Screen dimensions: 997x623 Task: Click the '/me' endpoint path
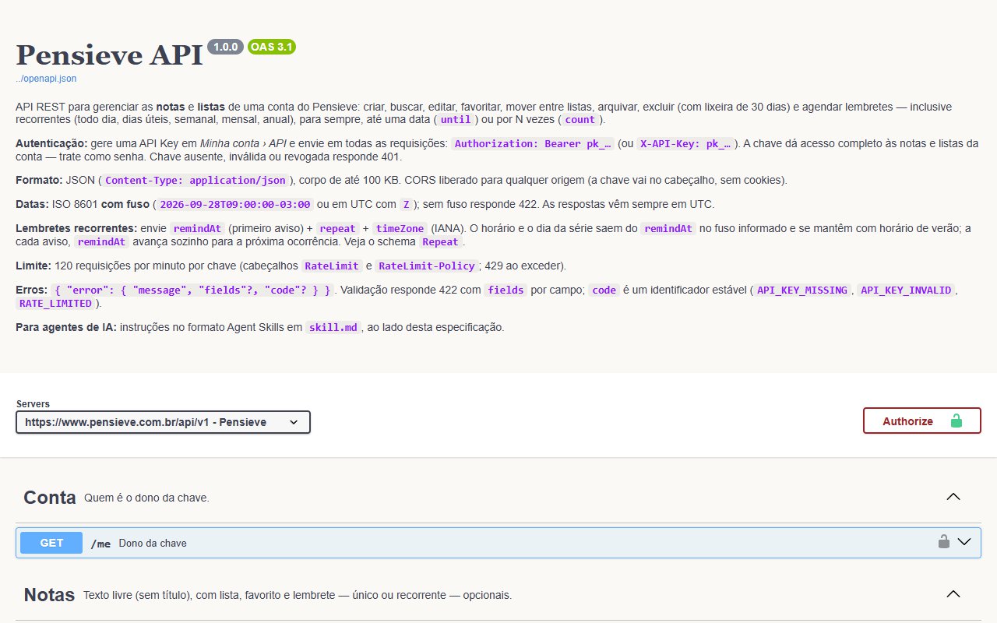click(x=101, y=543)
